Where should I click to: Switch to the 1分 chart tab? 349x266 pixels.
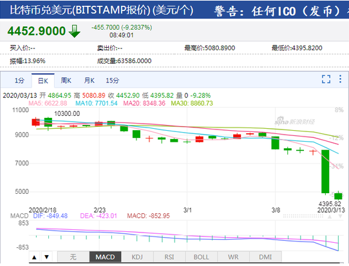pos(19,81)
